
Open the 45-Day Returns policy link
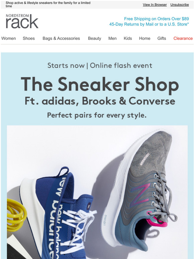click(149, 24)
